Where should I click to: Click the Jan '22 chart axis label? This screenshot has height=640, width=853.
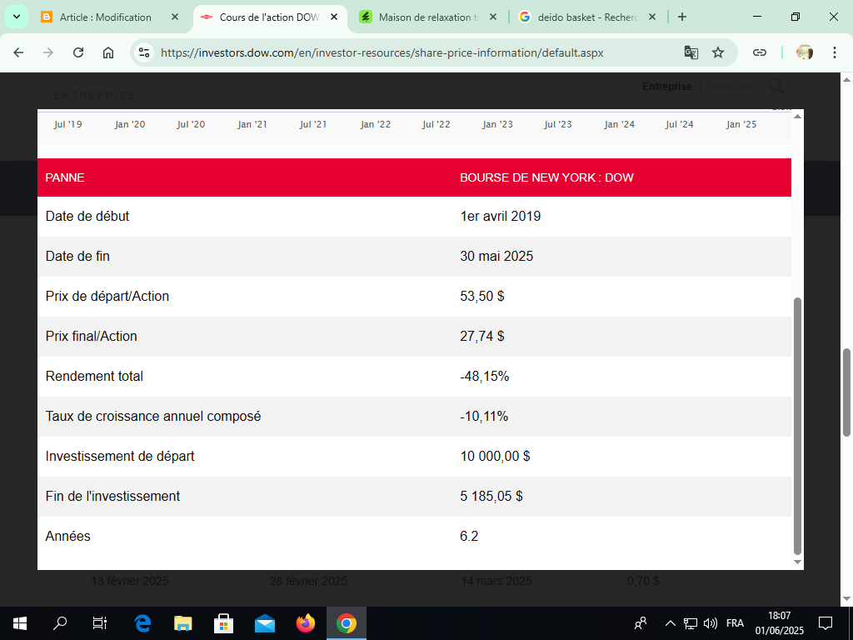tap(376, 124)
